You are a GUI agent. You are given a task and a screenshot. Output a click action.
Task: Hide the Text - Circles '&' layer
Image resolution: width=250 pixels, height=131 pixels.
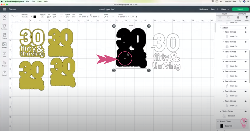pos(246,111)
